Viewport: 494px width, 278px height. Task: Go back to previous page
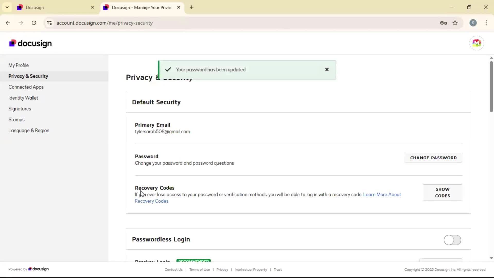point(8,23)
